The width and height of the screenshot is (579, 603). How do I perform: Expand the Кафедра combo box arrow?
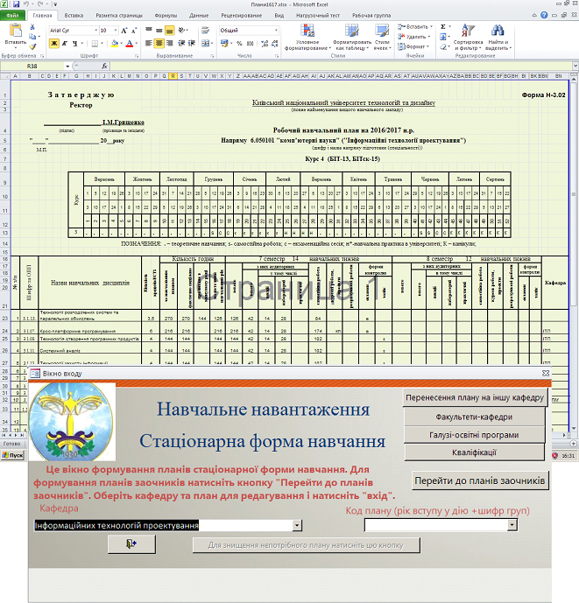pyautogui.click(x=297, y=525)
